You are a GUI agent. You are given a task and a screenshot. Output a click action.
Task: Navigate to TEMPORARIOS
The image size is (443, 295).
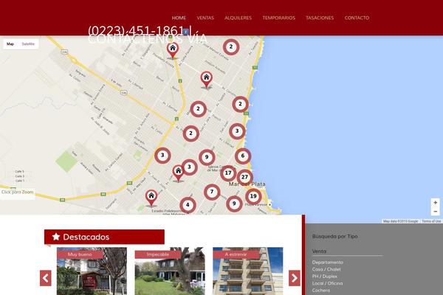278,18
